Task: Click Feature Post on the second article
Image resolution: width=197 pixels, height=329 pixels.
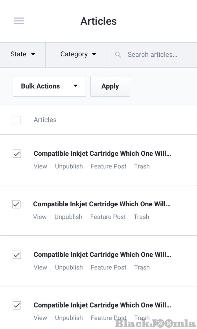Action: [108, 217]
